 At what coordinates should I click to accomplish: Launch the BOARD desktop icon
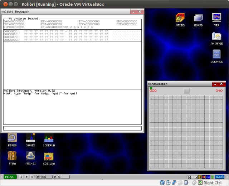click(198, 18)
